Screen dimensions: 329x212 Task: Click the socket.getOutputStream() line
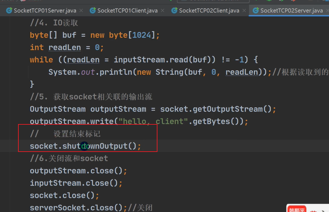pos(153,109)
